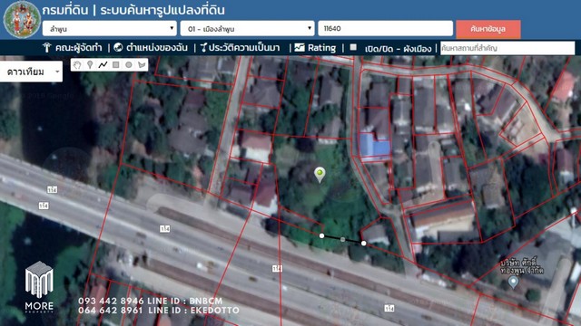581x326 pixels.
Task: Toggle the city plan overlay checkbox
Action: point(353,47)
